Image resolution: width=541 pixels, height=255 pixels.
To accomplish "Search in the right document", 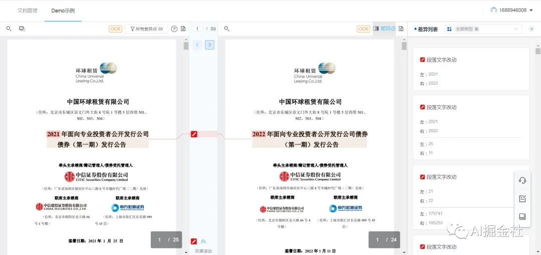I will pos(227,29).
